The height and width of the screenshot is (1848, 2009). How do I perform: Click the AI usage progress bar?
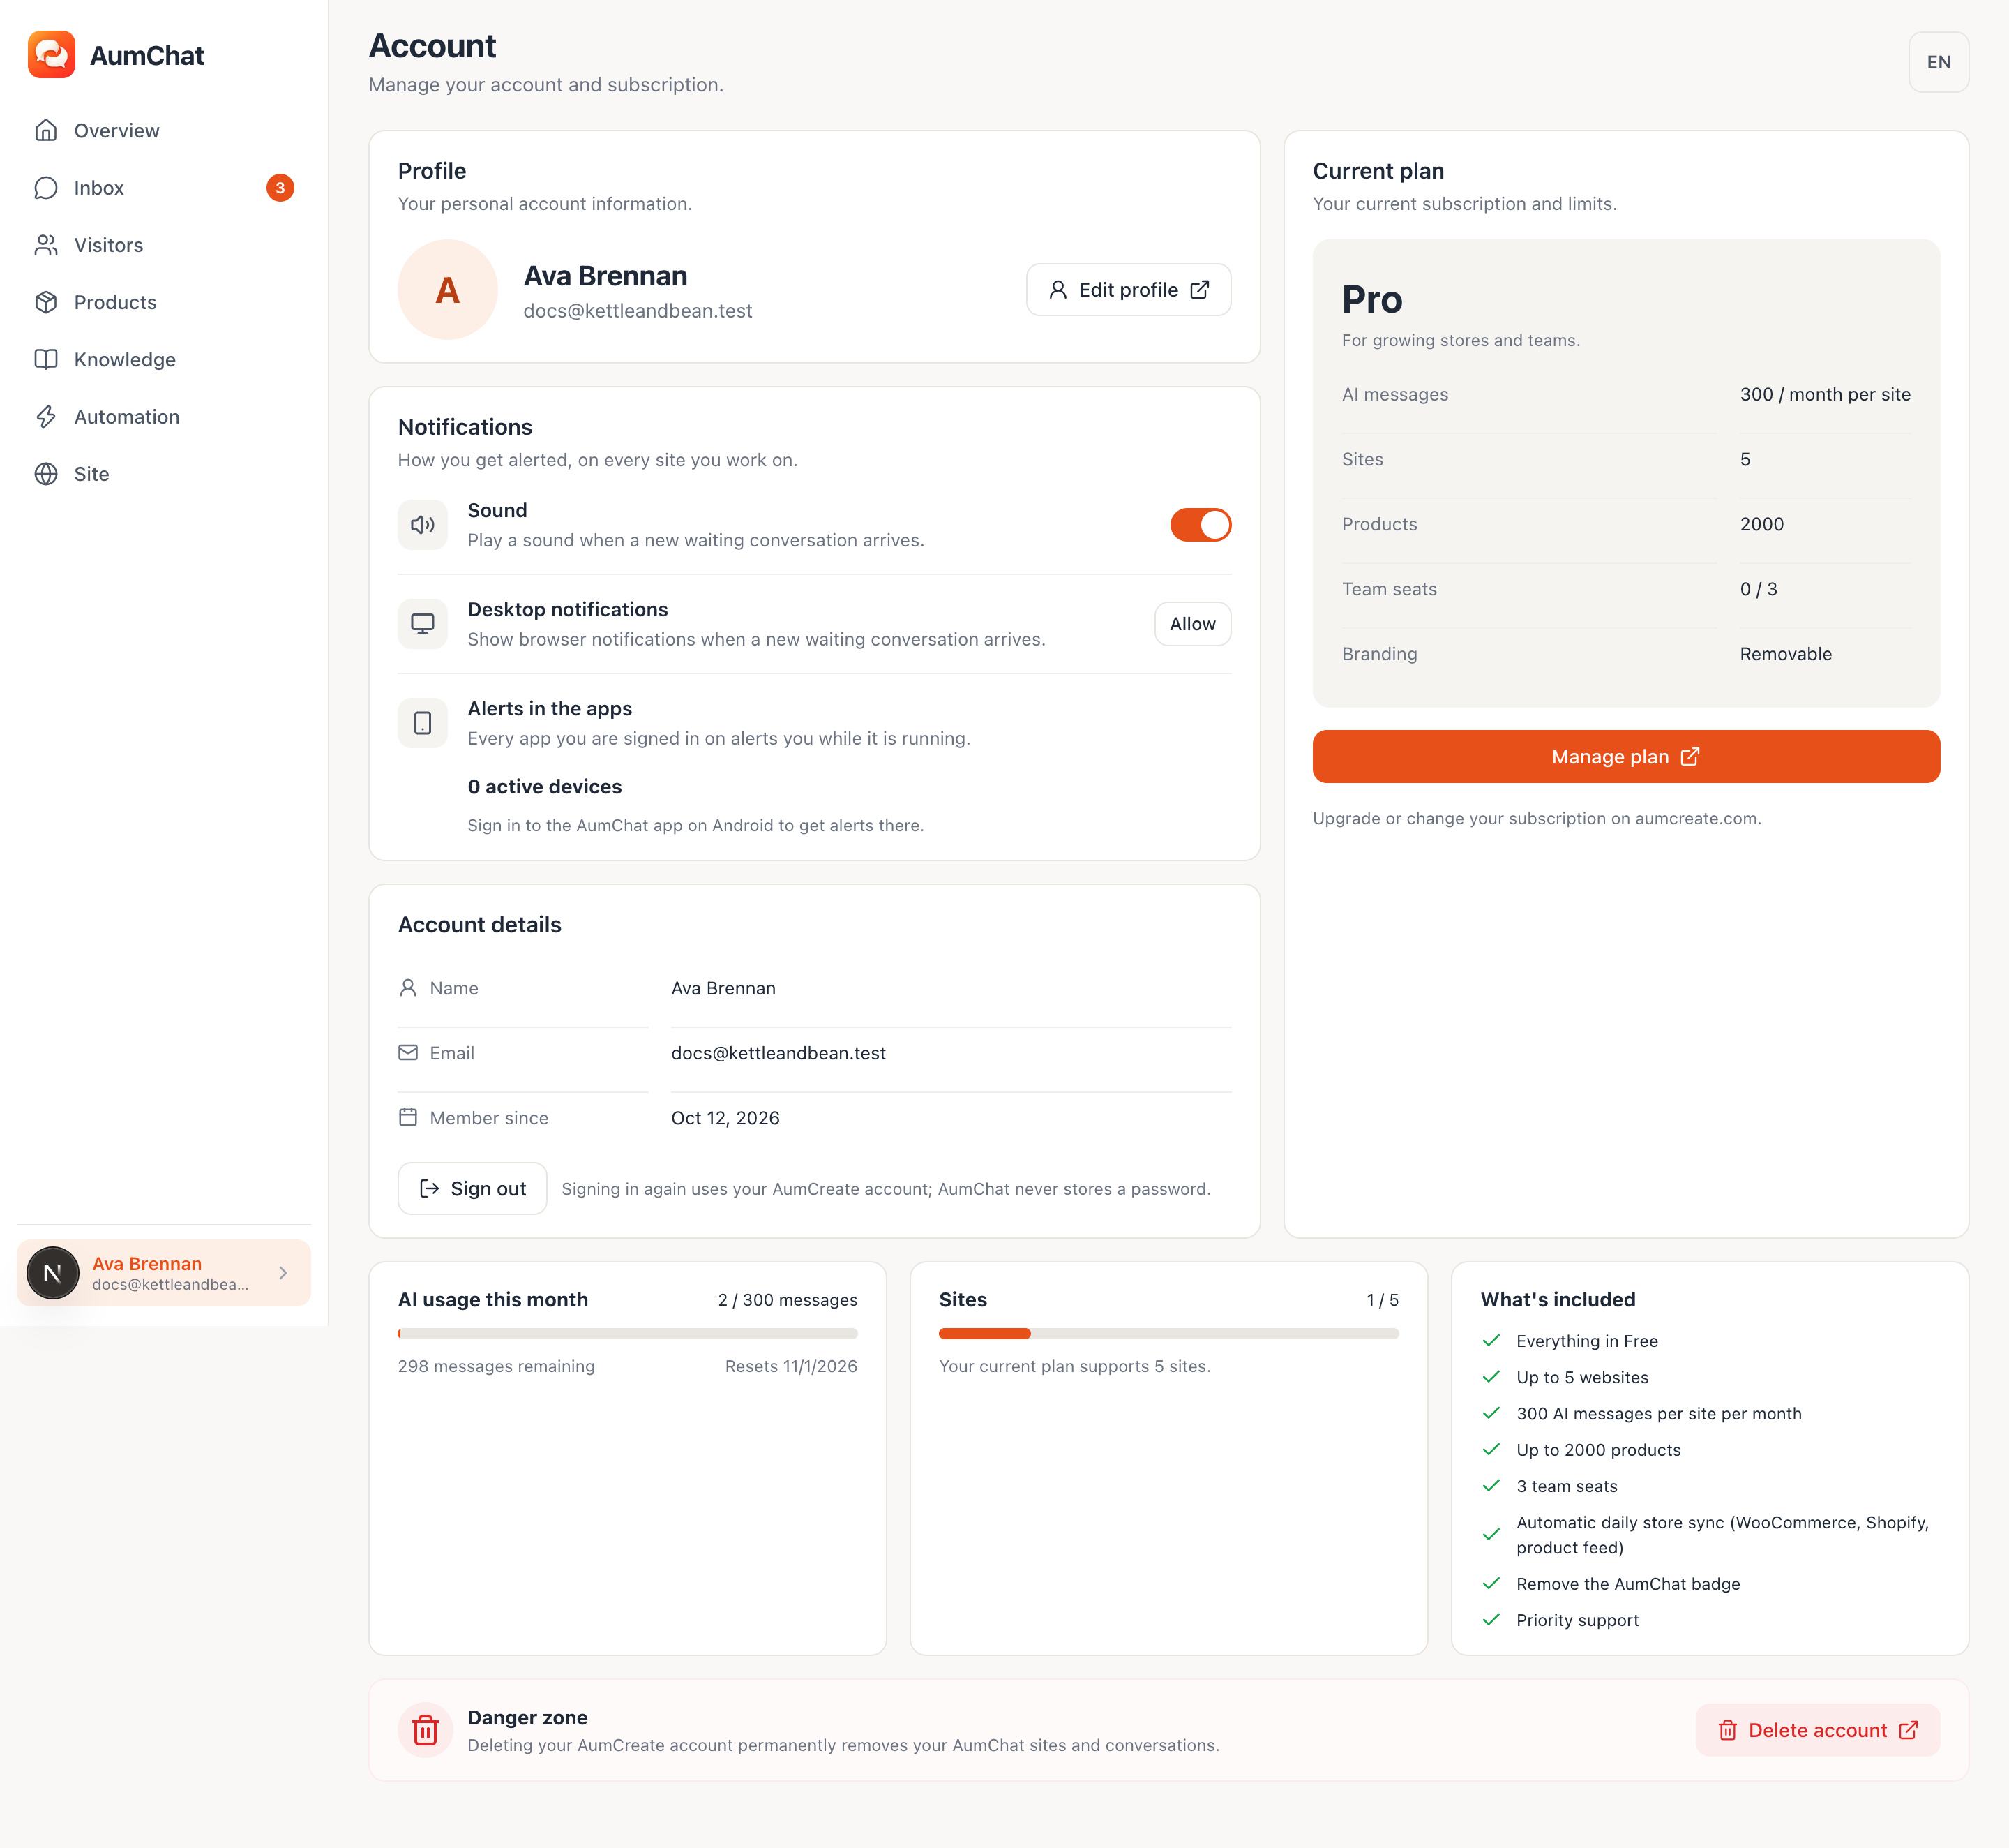pyautogui.click(x=628, y=1334)
